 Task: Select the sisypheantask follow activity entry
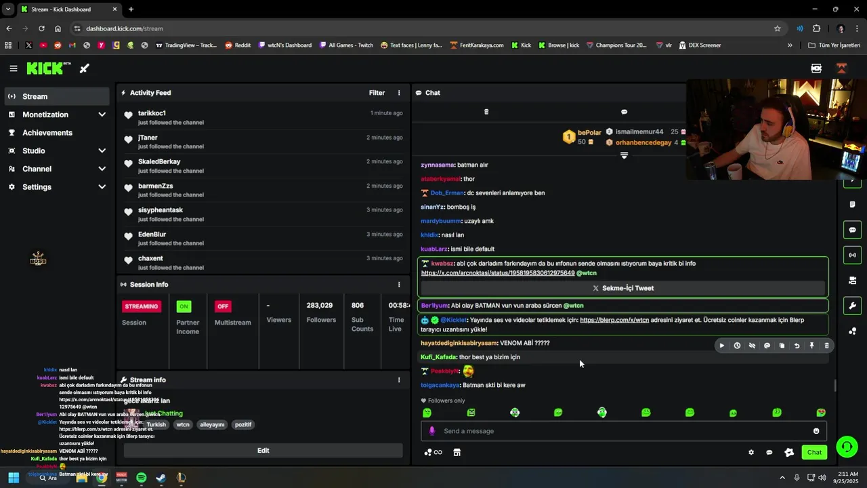point(263,214)
